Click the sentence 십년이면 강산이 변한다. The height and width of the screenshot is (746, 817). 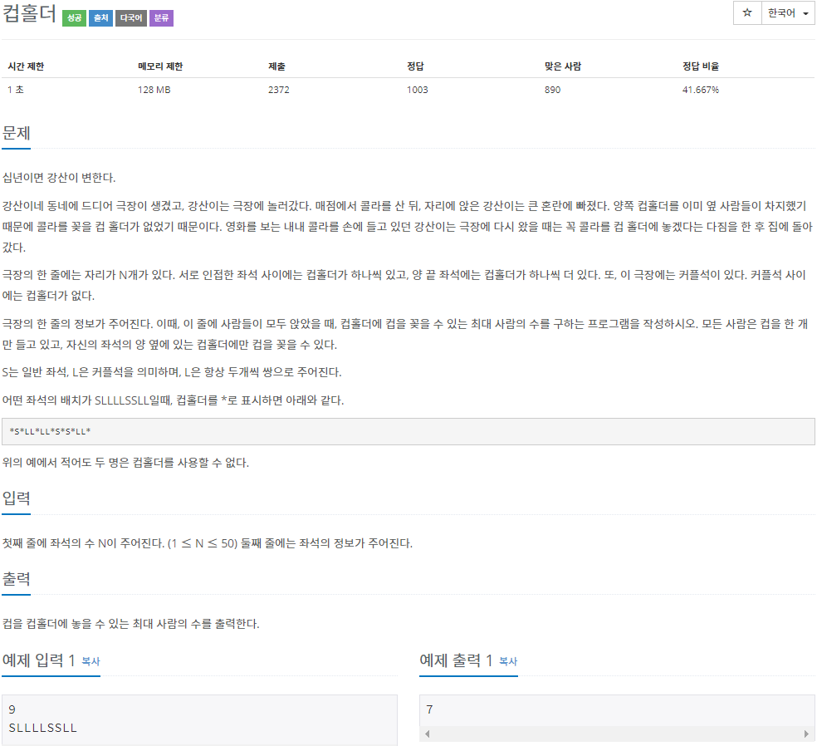(59, 178)
